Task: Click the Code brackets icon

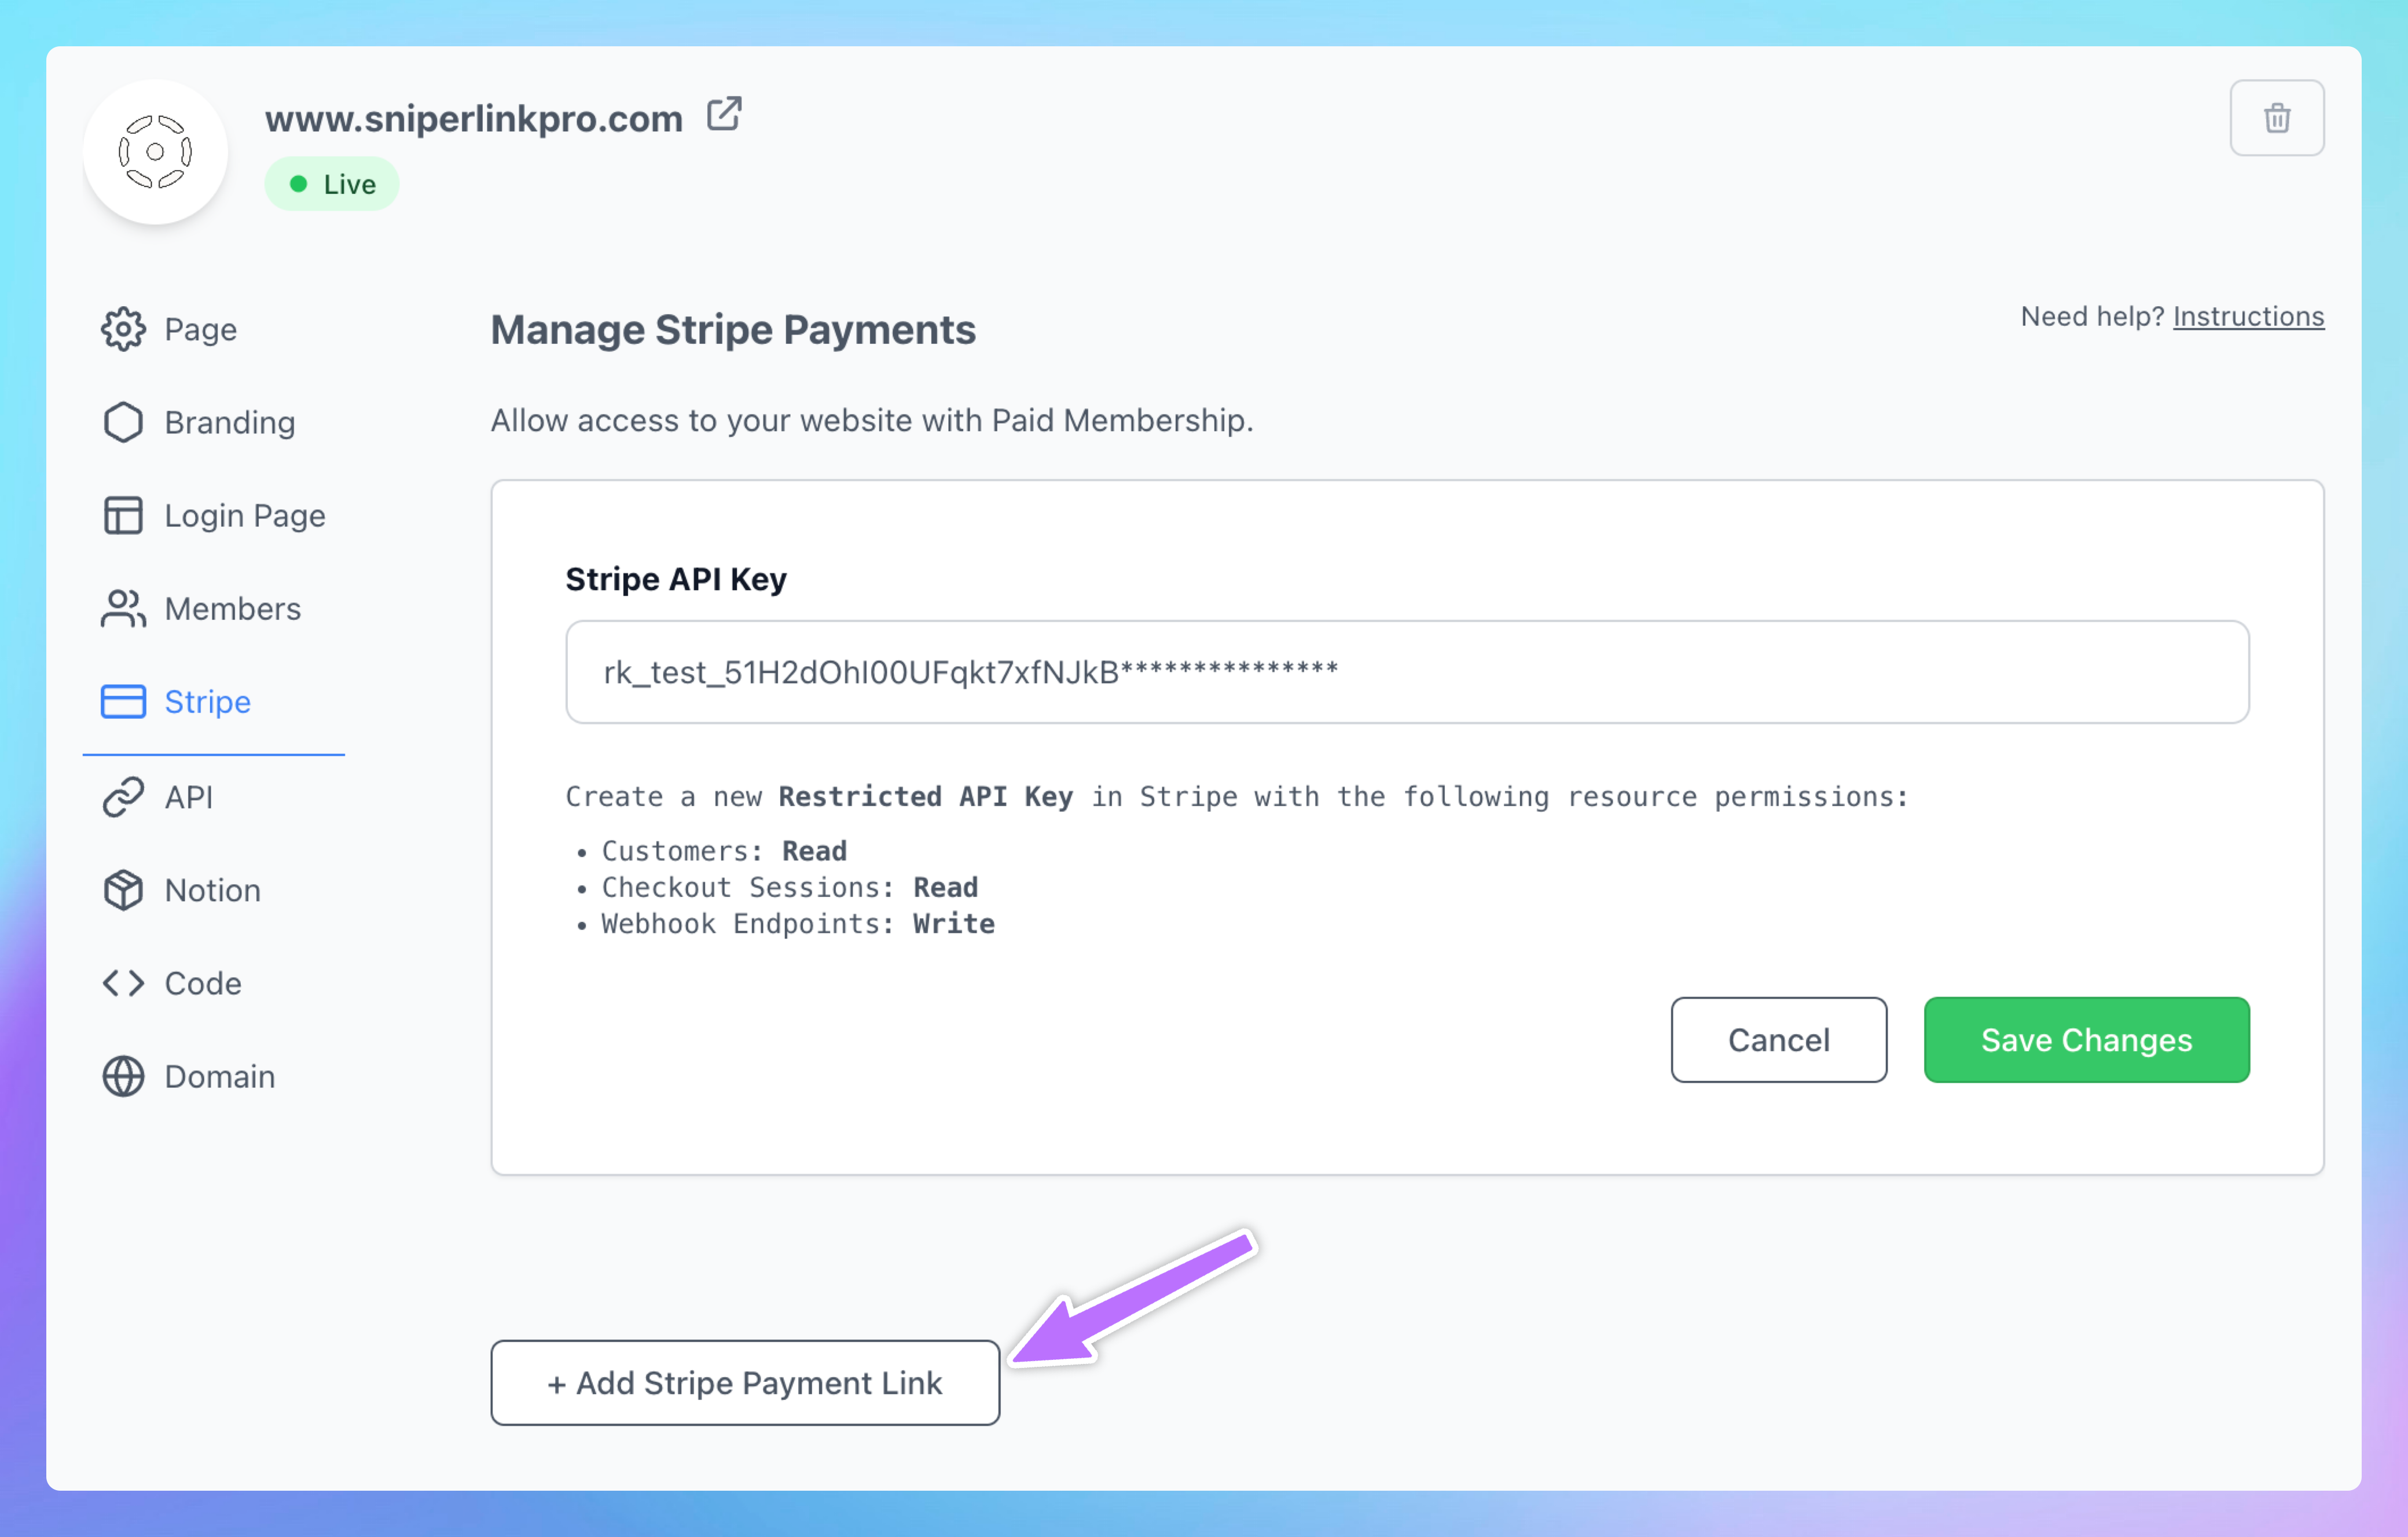Action: click(123, 983)
